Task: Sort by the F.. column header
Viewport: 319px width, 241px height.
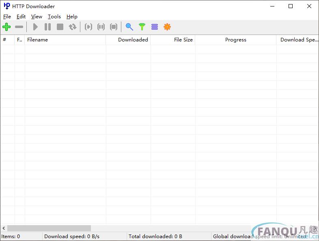Action: pyautogui.click(x=19, y=40)
